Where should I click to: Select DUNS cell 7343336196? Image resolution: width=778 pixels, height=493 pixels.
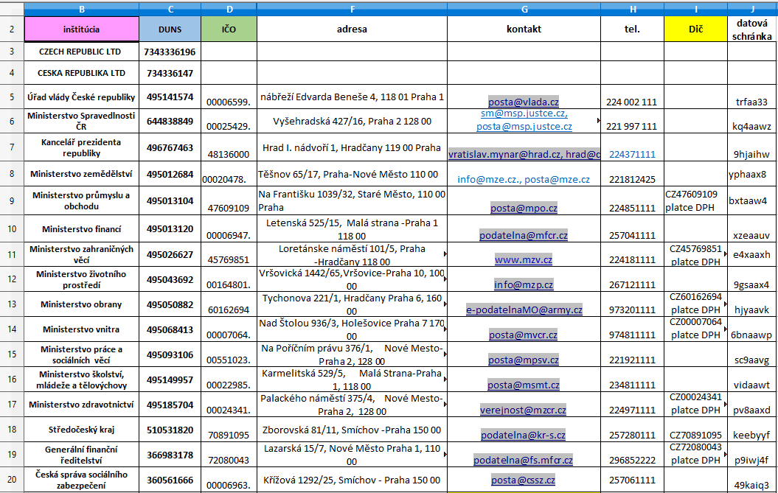click(x=170, y=52)
